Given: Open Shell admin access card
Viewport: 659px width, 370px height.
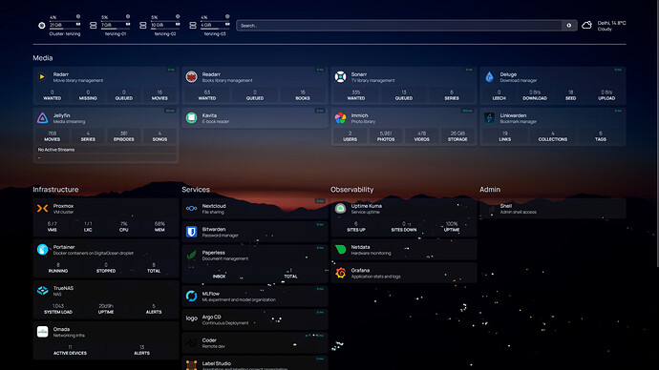Looking at the screenshot, I should (553, 209).
